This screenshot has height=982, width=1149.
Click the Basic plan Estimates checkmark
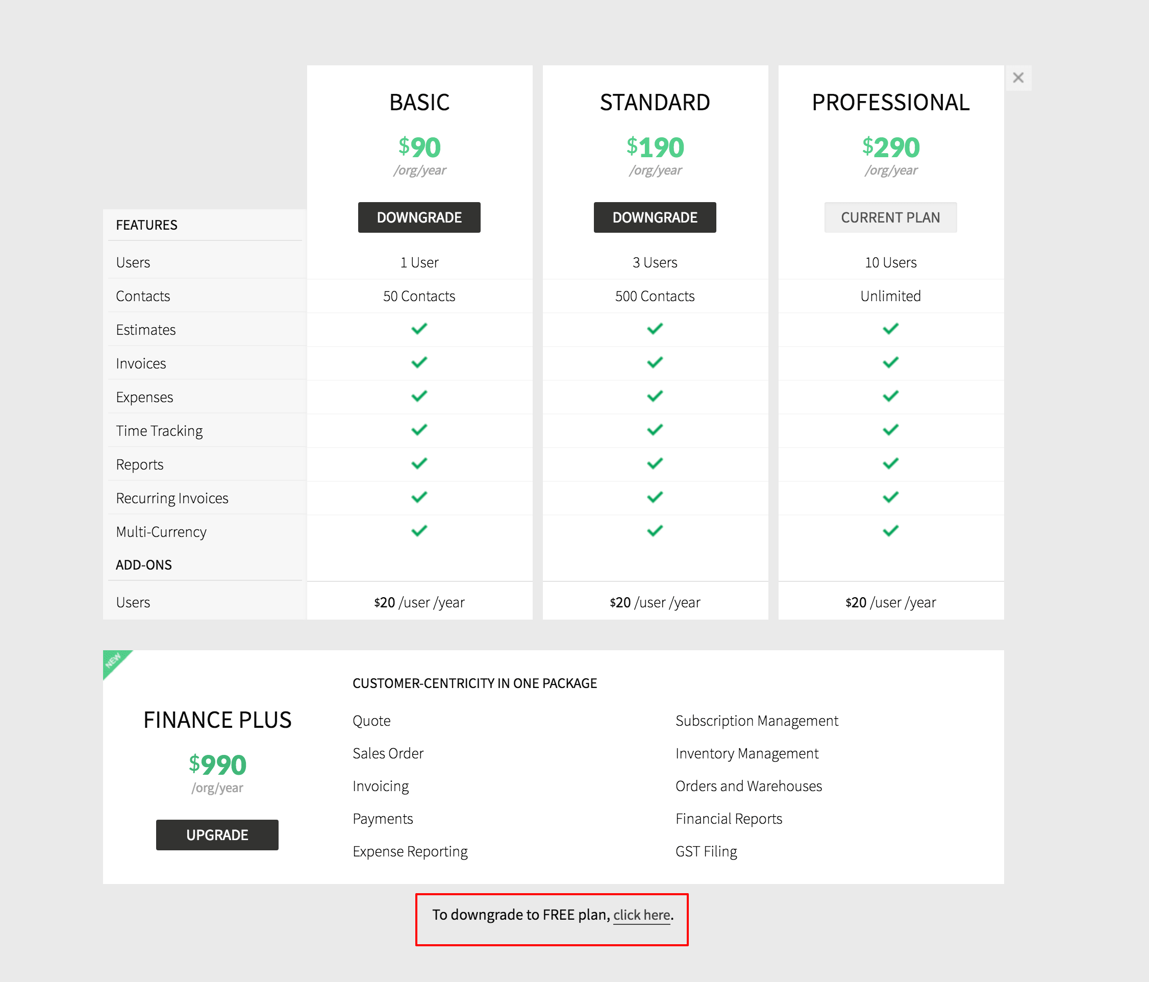(419, 329)
